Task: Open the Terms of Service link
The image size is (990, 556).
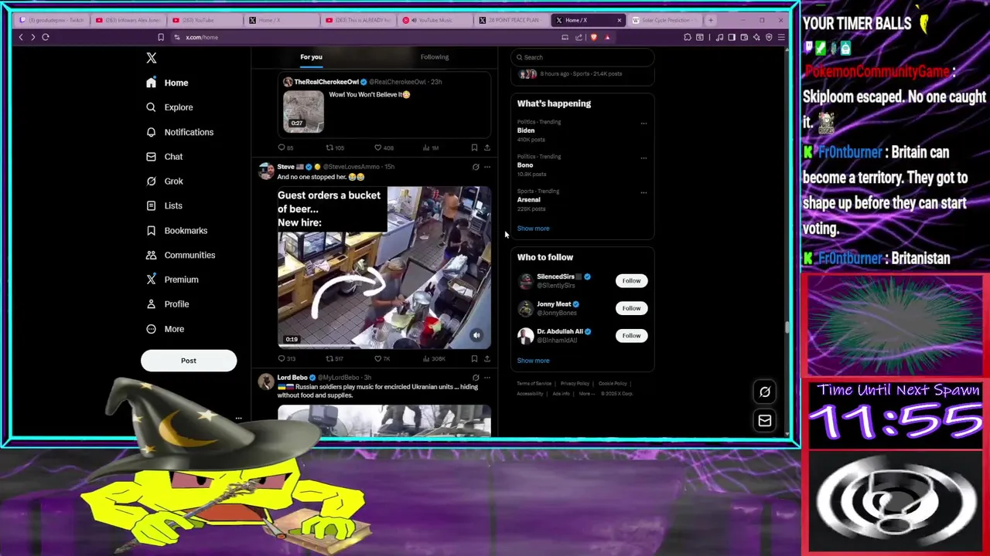Action: (x=534, y=384)
